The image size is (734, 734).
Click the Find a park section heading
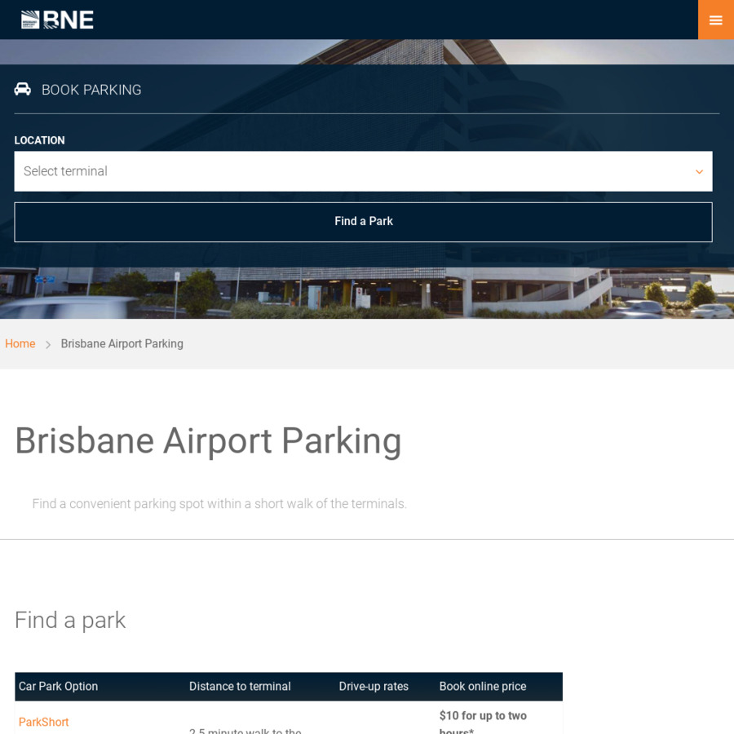click(x=70, y=621)
